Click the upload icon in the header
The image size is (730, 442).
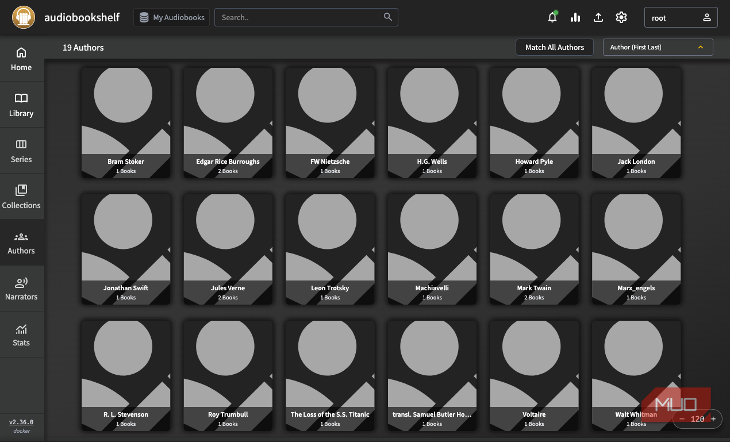(x=598, y=17)
